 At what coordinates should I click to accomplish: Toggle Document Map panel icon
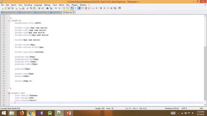point(86,8)
